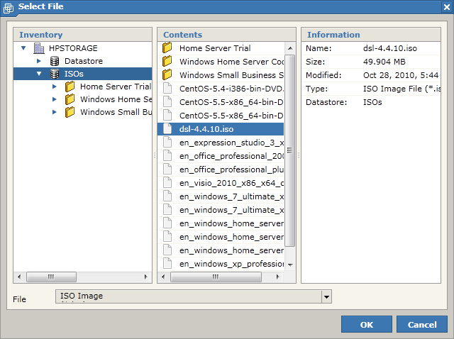
Task: Click Contents vertical scrollbar down arrow
Action: 290,265
